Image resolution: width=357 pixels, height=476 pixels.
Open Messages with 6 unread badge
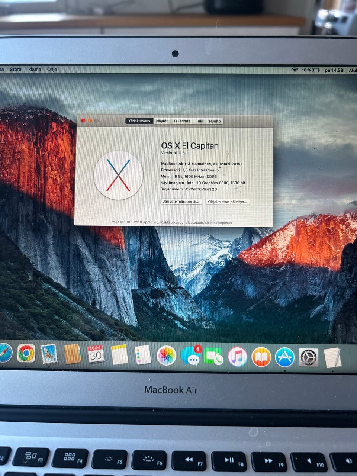coord(191,356)
